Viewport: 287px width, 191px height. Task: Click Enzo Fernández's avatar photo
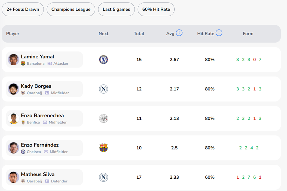point(14,148)
